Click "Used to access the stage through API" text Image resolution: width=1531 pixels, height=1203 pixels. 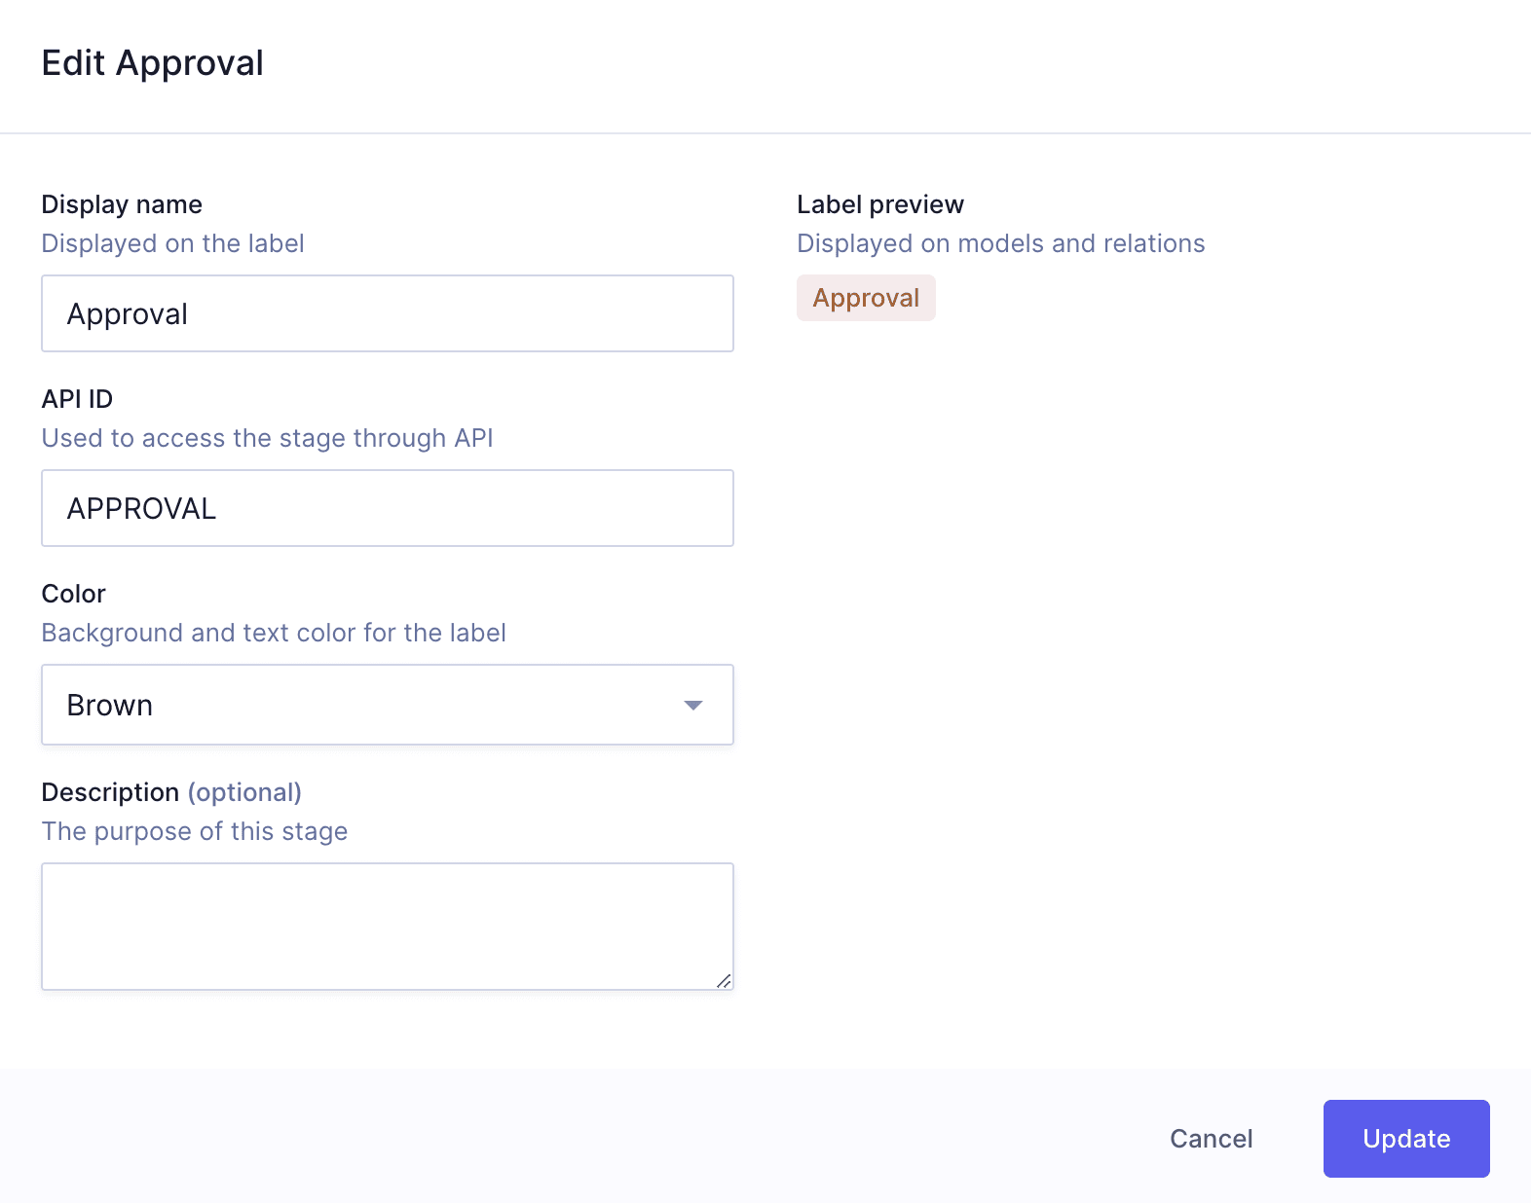267,438
